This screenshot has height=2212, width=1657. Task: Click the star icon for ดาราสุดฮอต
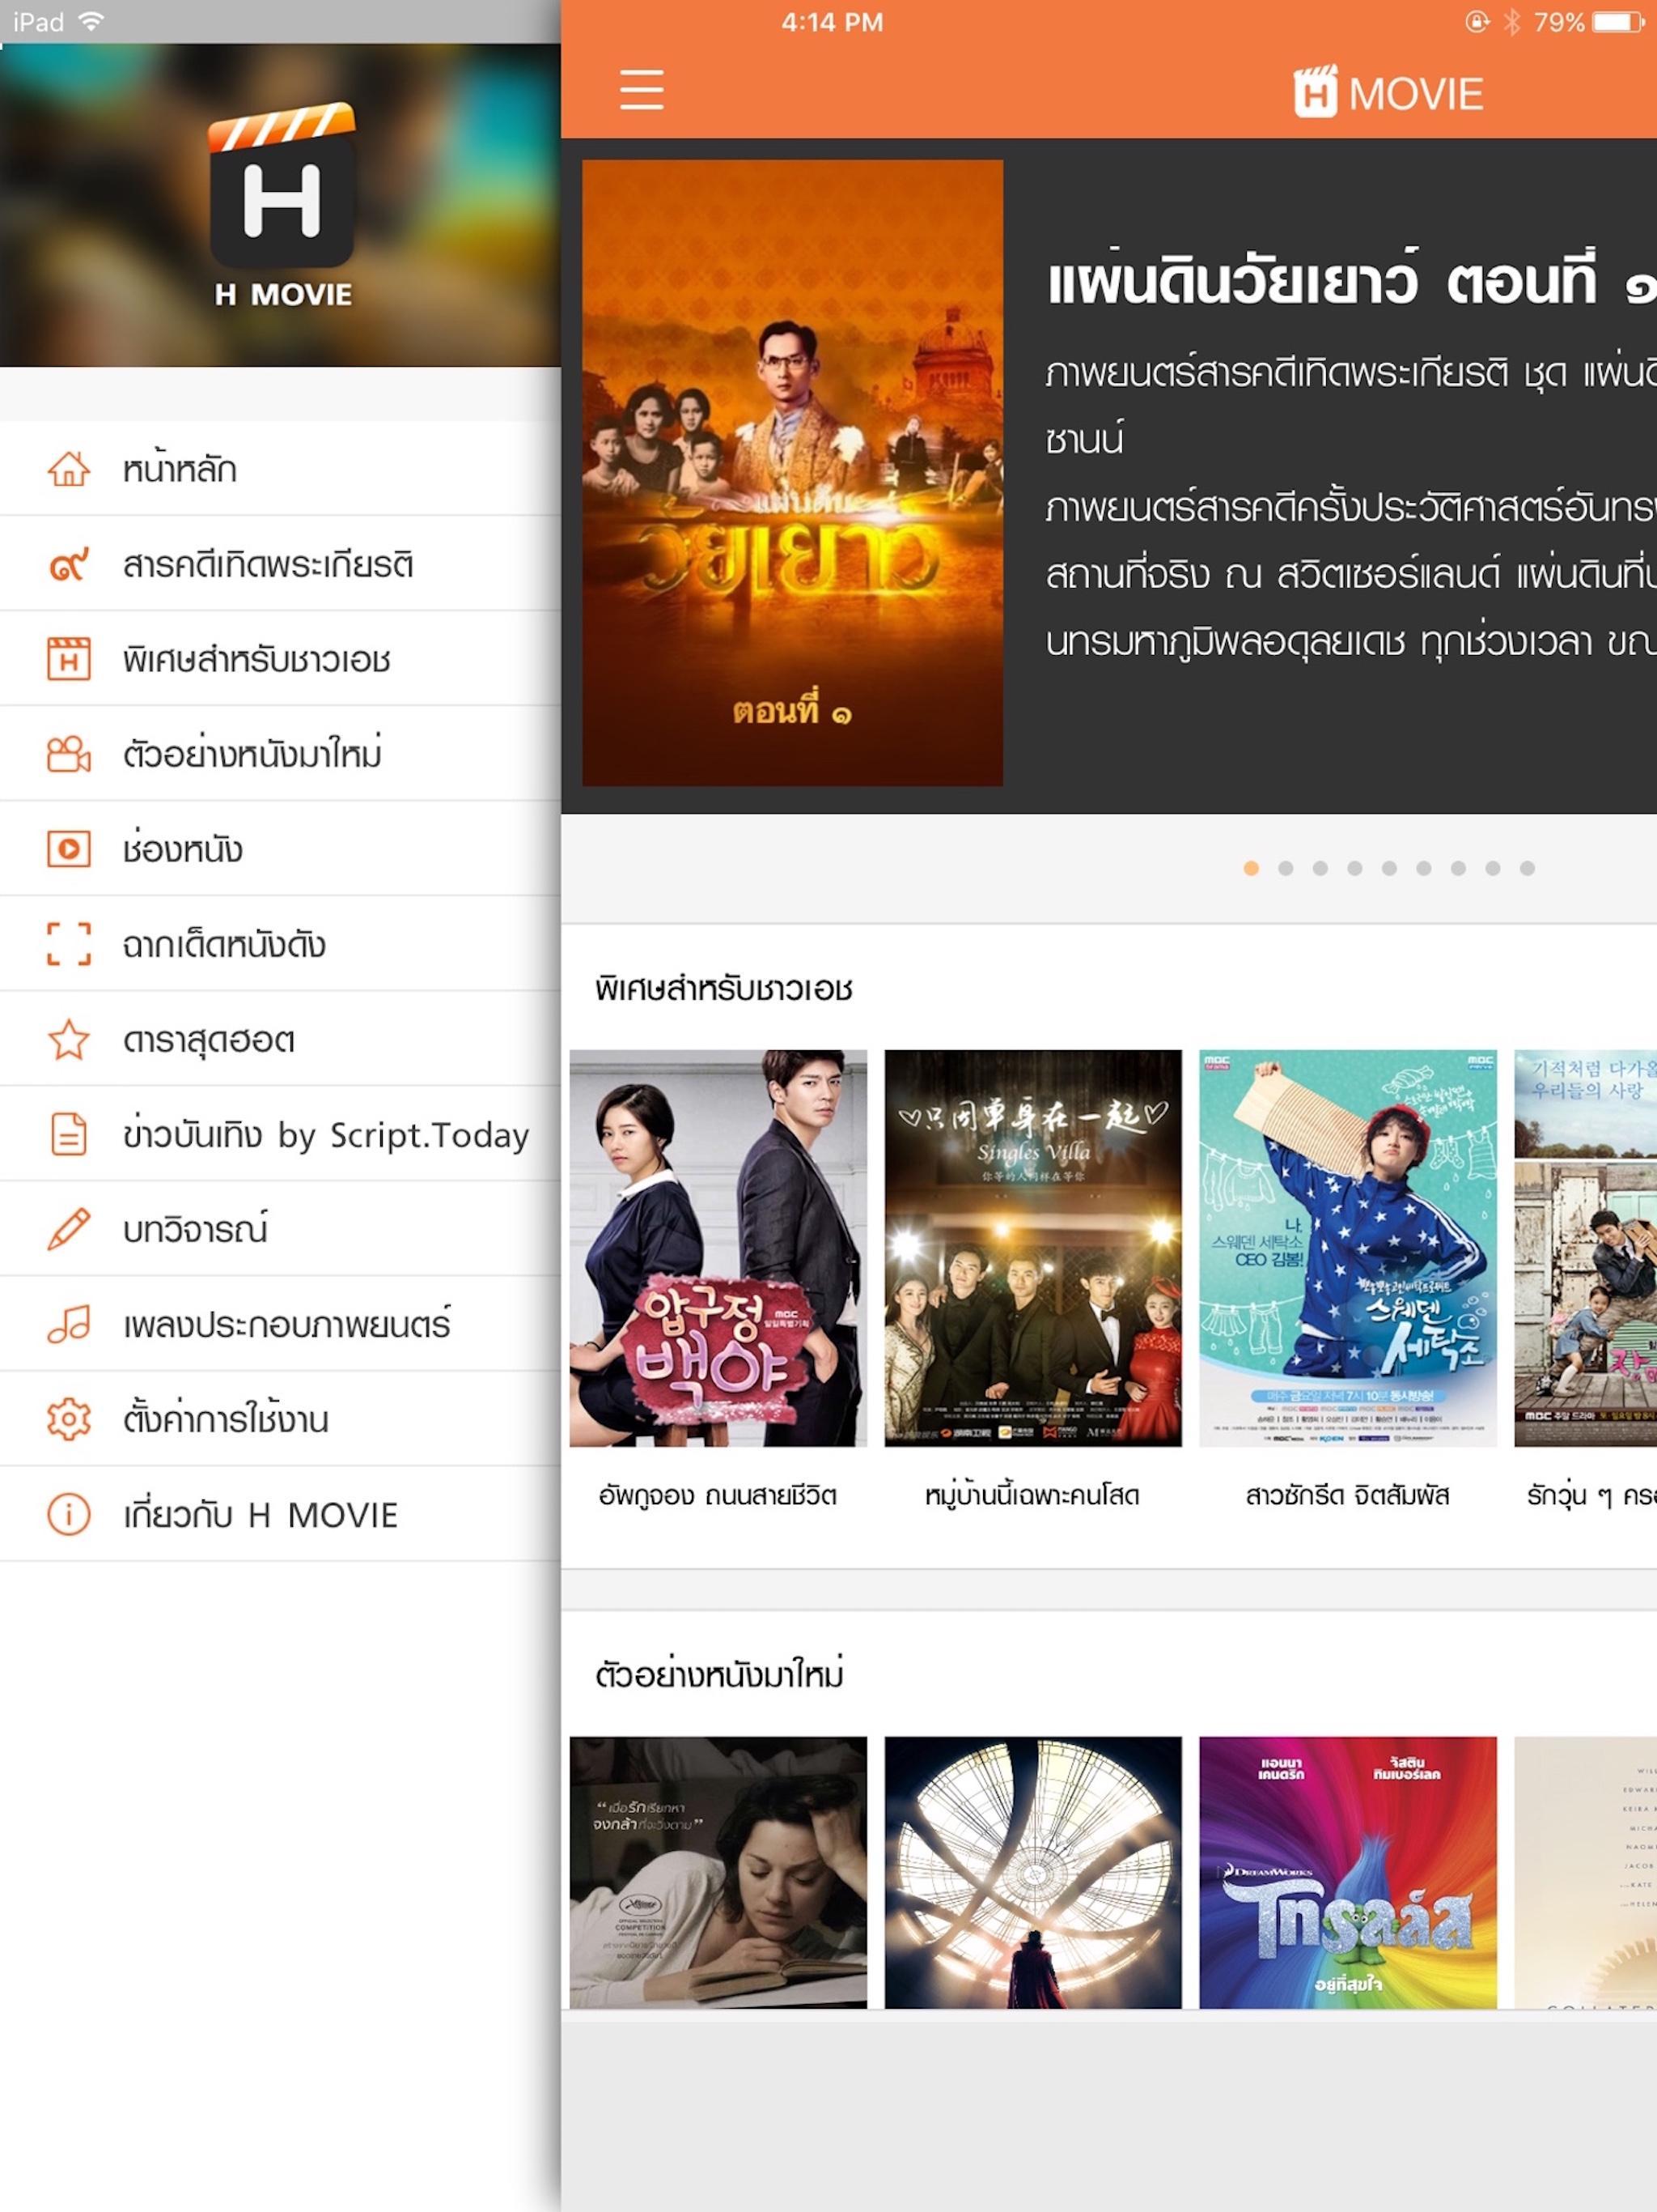click(69, 1039)
